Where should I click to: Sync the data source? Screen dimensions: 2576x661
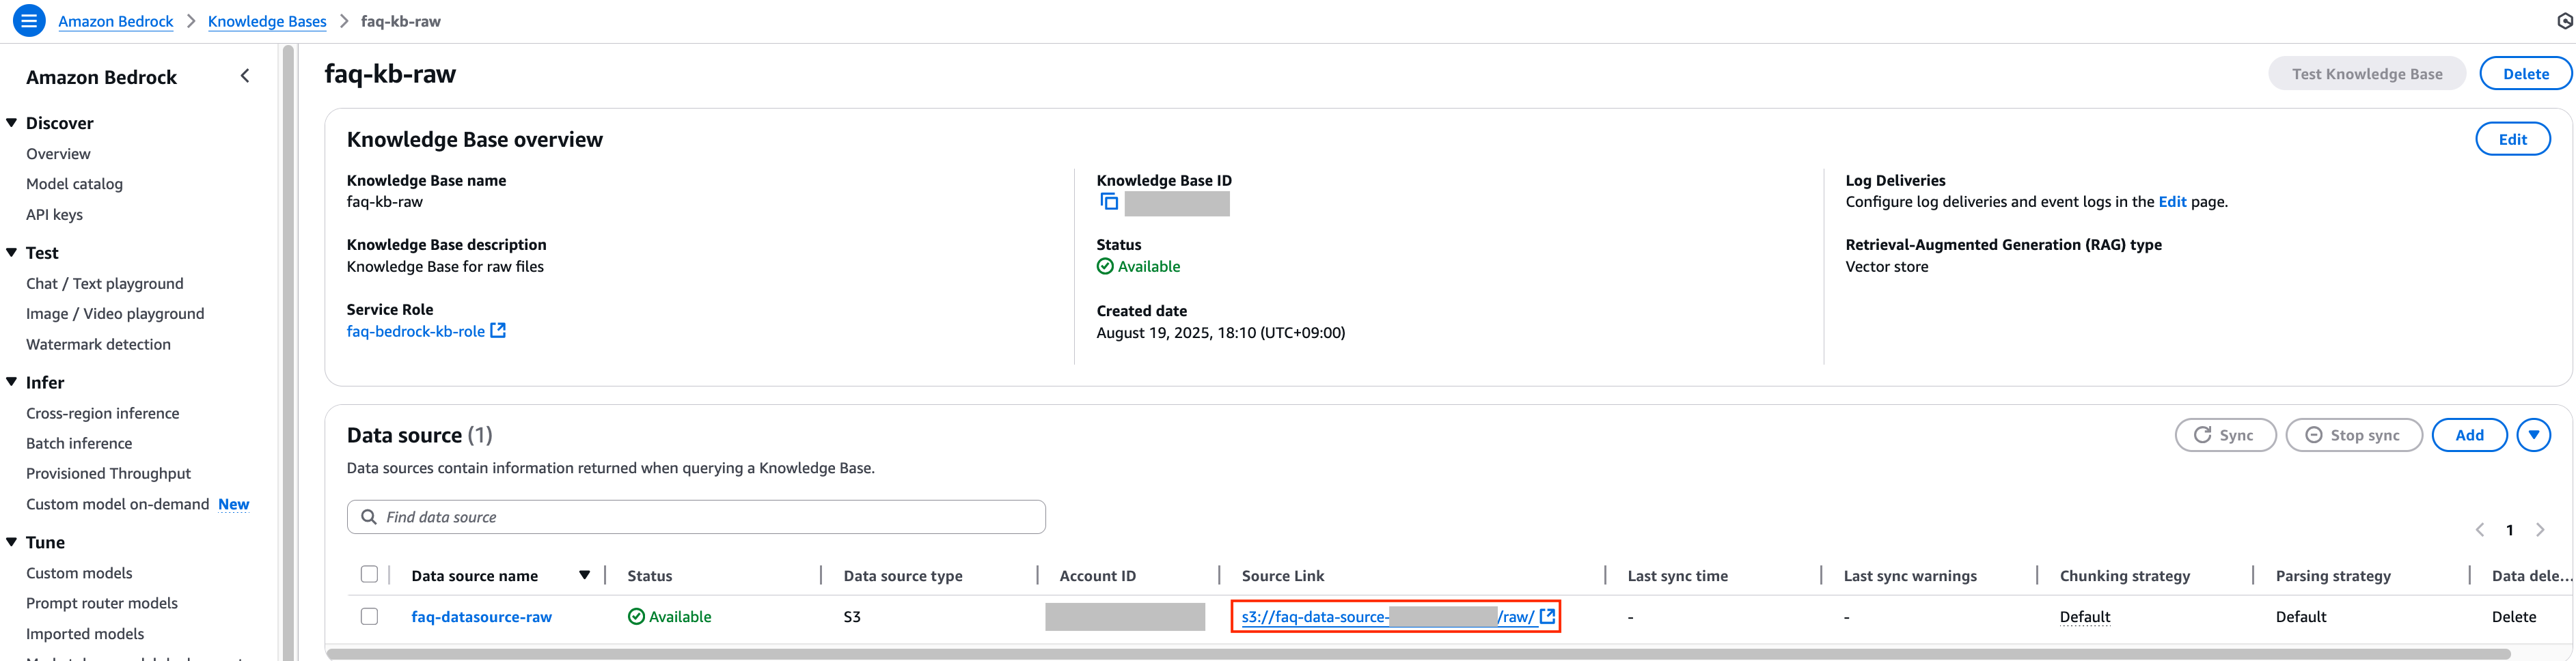2225,435
